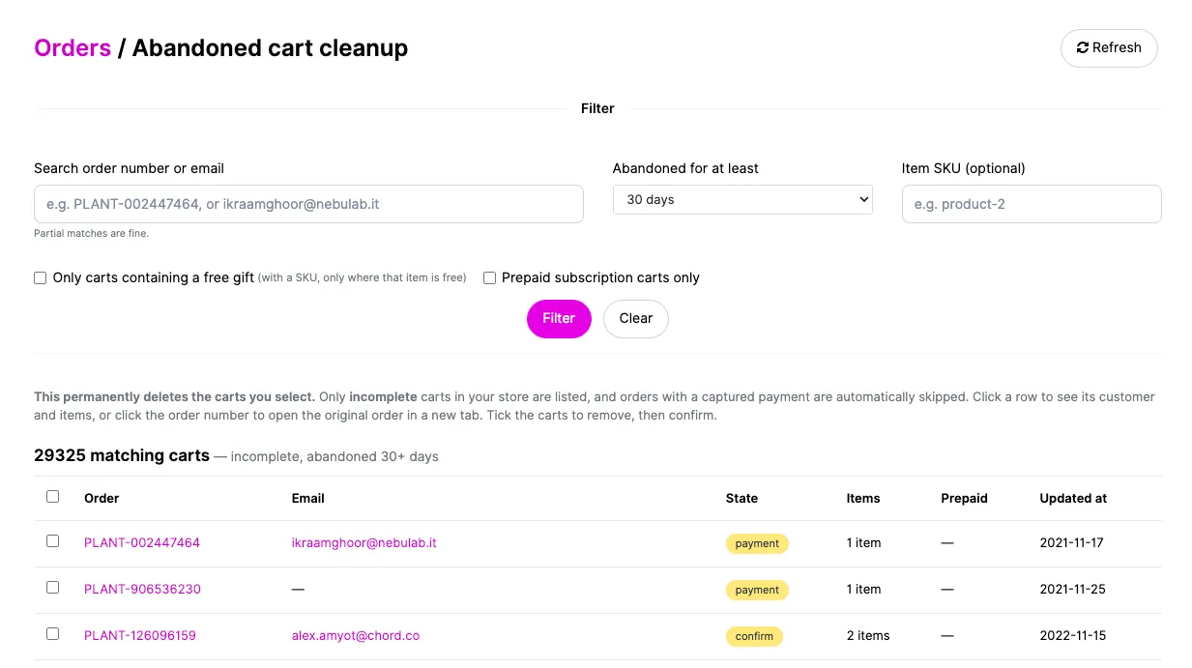Image resolution: width=1192 pixels, height=668 pixels.
Task: Enable 'Only carts containing a free gift'
Action: click(x=41, y=278)
